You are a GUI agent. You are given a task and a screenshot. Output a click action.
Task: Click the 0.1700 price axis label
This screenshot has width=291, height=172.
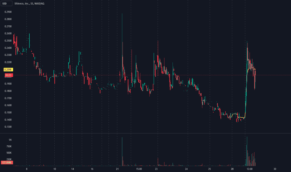point(8,98)
